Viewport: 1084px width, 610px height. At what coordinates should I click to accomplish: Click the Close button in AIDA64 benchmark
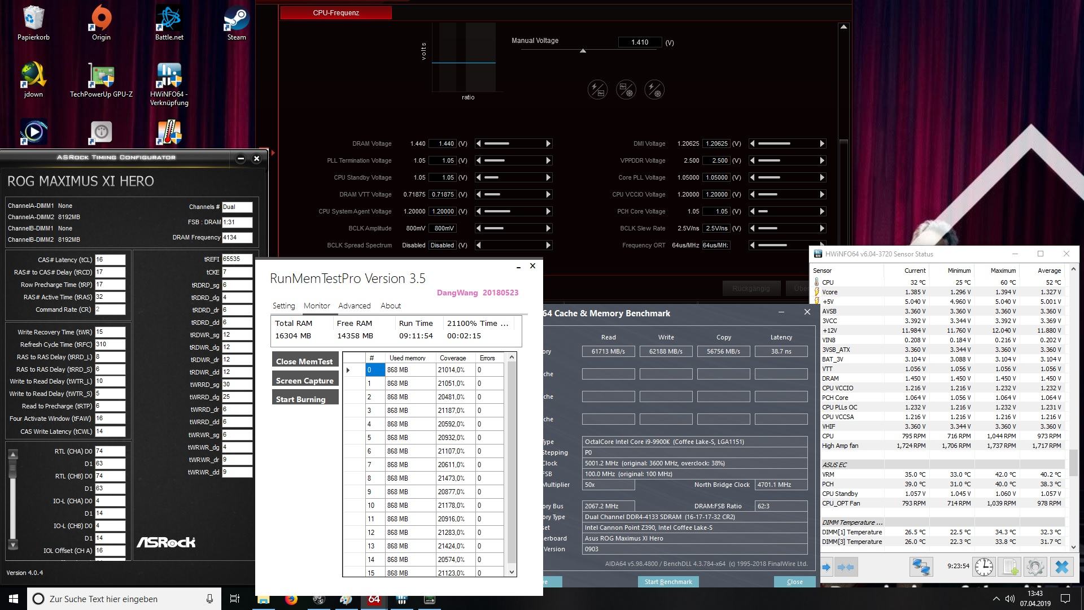(x=794, y=582)
